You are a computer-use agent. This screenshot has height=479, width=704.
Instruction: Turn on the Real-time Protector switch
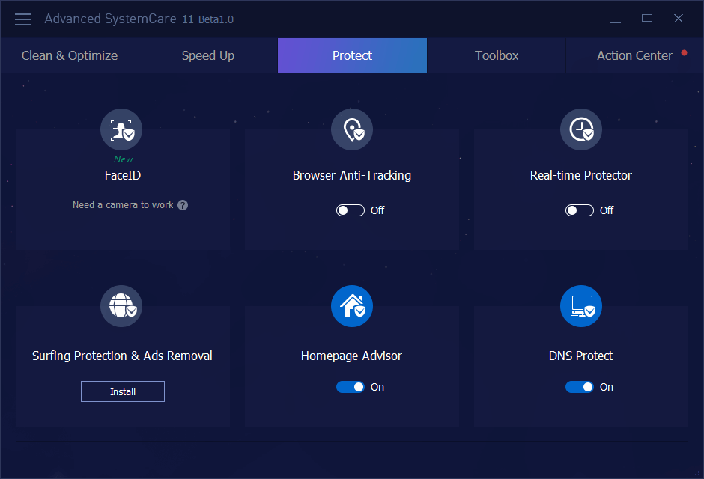coord(580,210)
